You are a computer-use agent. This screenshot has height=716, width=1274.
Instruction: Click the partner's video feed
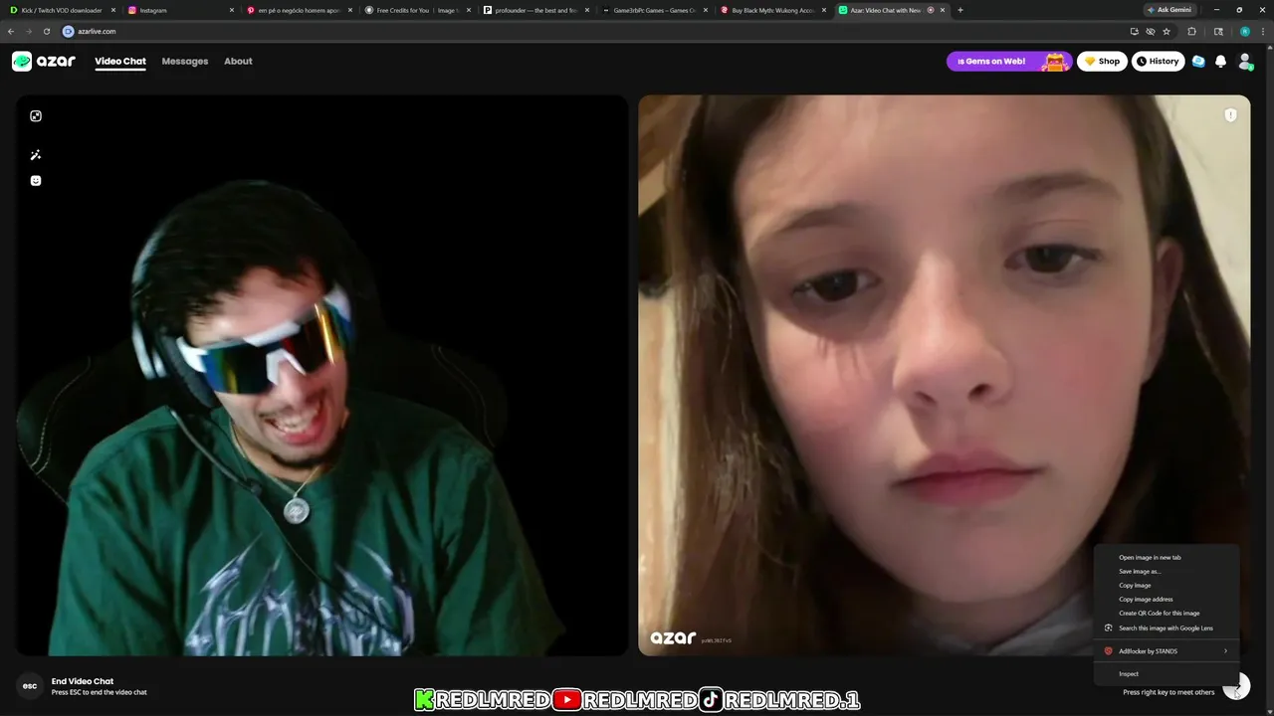pyautogui.click(x=944, y=375)
